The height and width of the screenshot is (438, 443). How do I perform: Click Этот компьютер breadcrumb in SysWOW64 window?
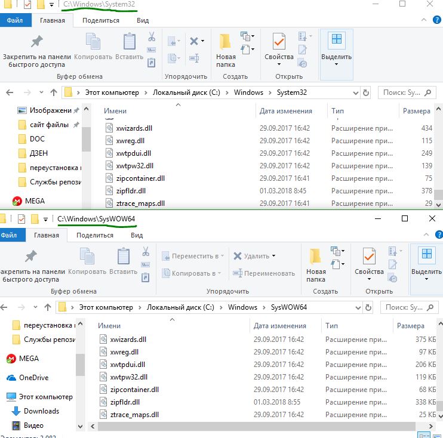106,307
